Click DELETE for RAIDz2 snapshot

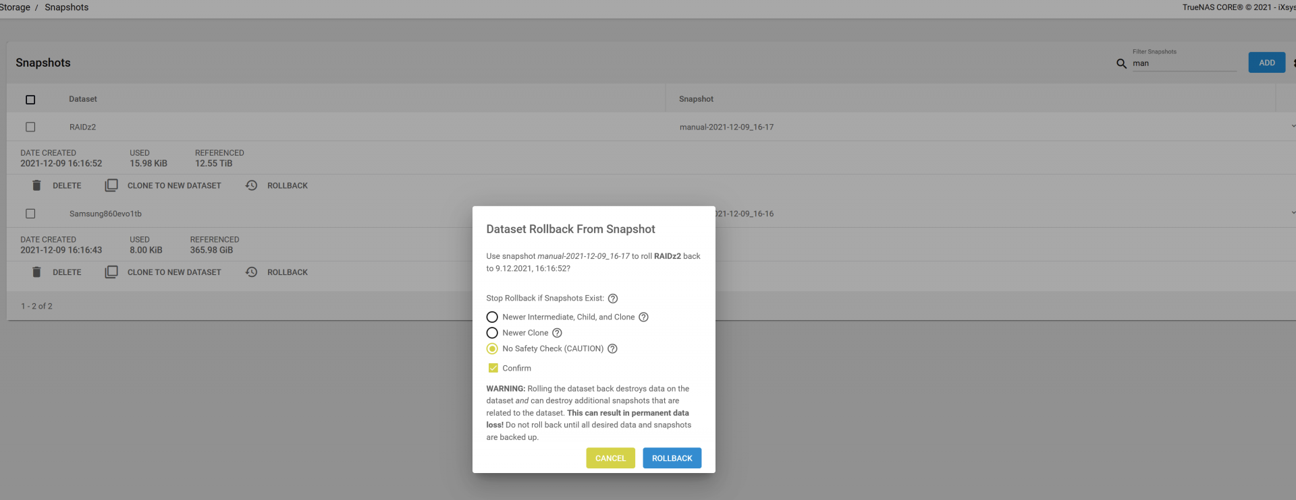(x=67, y=186)
